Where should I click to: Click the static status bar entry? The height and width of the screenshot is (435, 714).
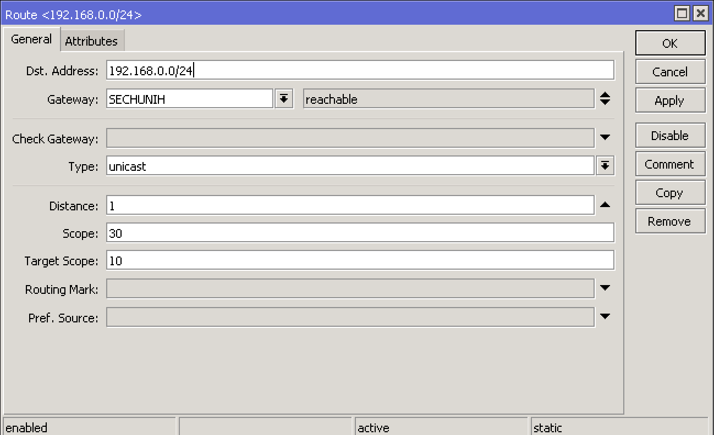tap(619, 427)
